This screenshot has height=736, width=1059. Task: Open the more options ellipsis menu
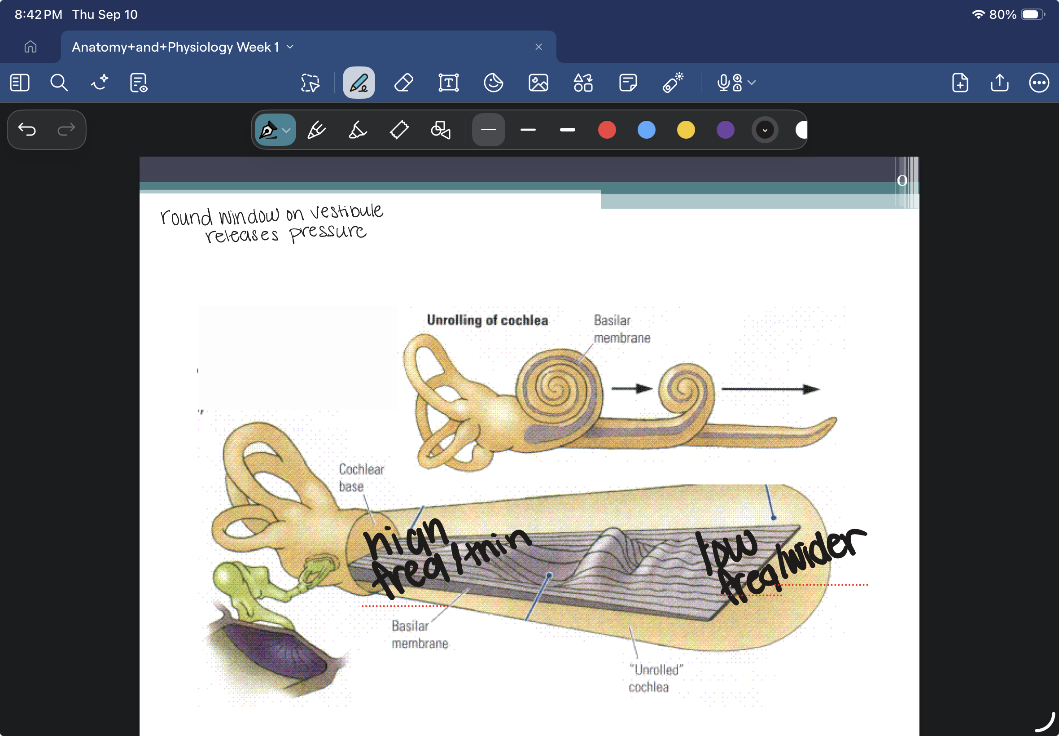coord(1039,83)
